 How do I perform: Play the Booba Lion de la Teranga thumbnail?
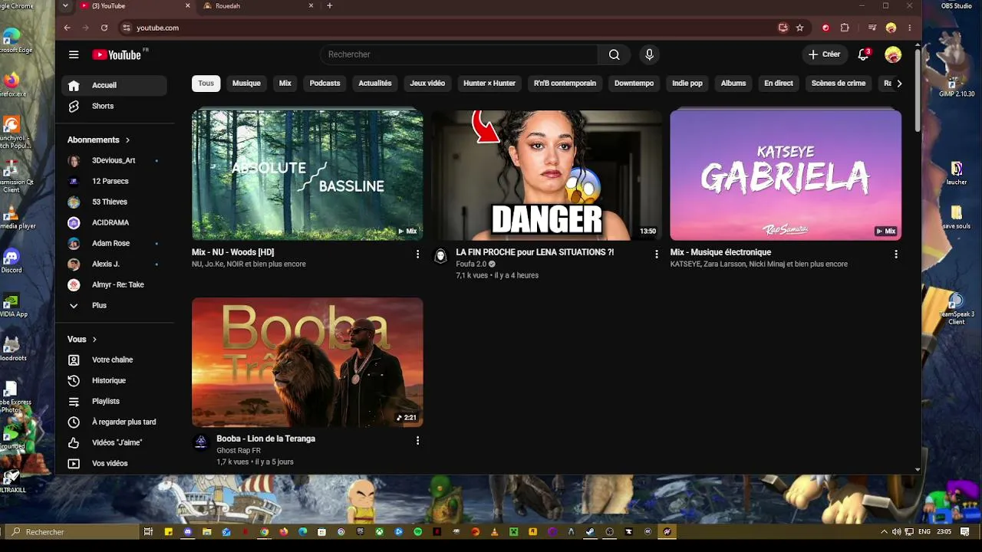click(x=307, y=362)
